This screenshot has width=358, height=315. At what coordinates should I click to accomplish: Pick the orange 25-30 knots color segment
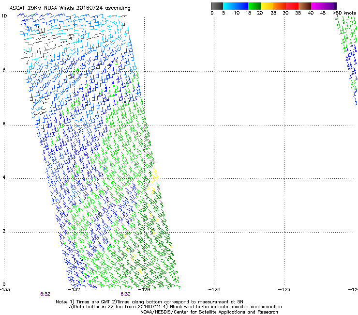[x=280, y=6]
